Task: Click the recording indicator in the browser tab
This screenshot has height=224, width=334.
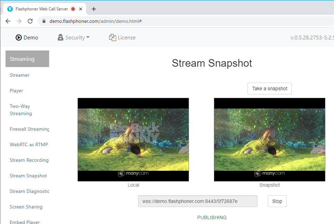Action: 73,9
